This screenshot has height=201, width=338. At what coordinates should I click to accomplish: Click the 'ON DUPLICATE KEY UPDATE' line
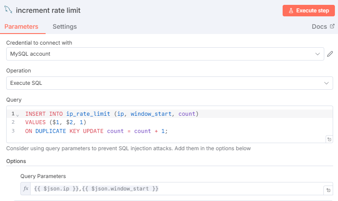coord(97,131)
